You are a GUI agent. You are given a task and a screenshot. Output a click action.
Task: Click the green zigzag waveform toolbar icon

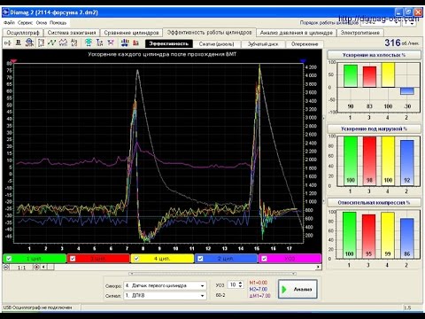pos(52,43)
